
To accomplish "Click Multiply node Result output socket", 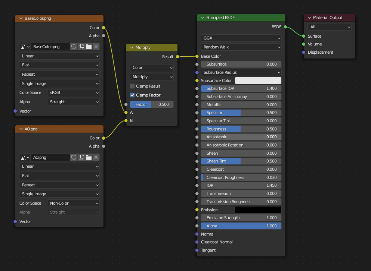I will pos(177,57).
